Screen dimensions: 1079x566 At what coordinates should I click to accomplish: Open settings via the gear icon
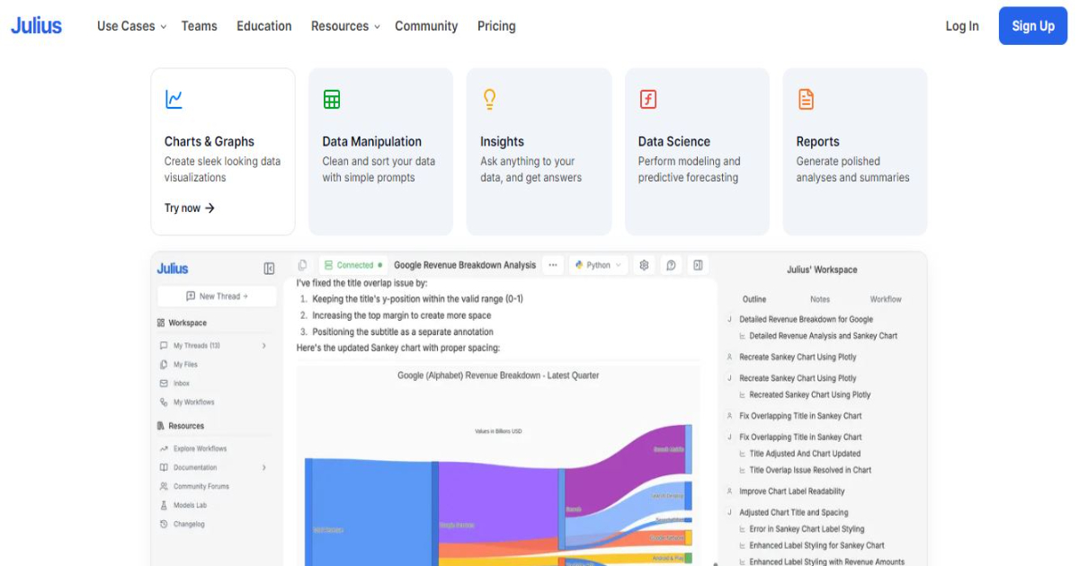[644, 265]
